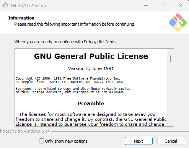Click the Git 2.41.0.2 Setup title text
Viewport: 189px width, 148px height.
pos(28,6)
